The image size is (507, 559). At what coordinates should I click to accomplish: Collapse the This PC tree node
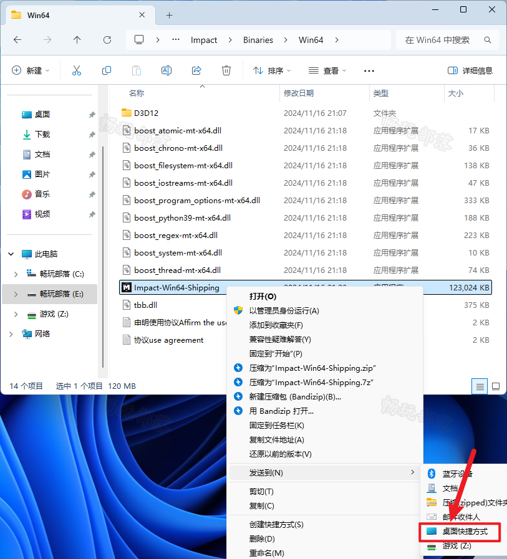[11, 254]
